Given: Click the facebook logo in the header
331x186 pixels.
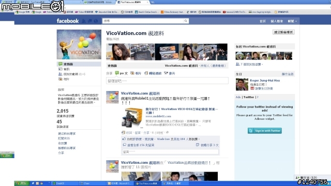Looking at the screenshot, I should (68, 21).
